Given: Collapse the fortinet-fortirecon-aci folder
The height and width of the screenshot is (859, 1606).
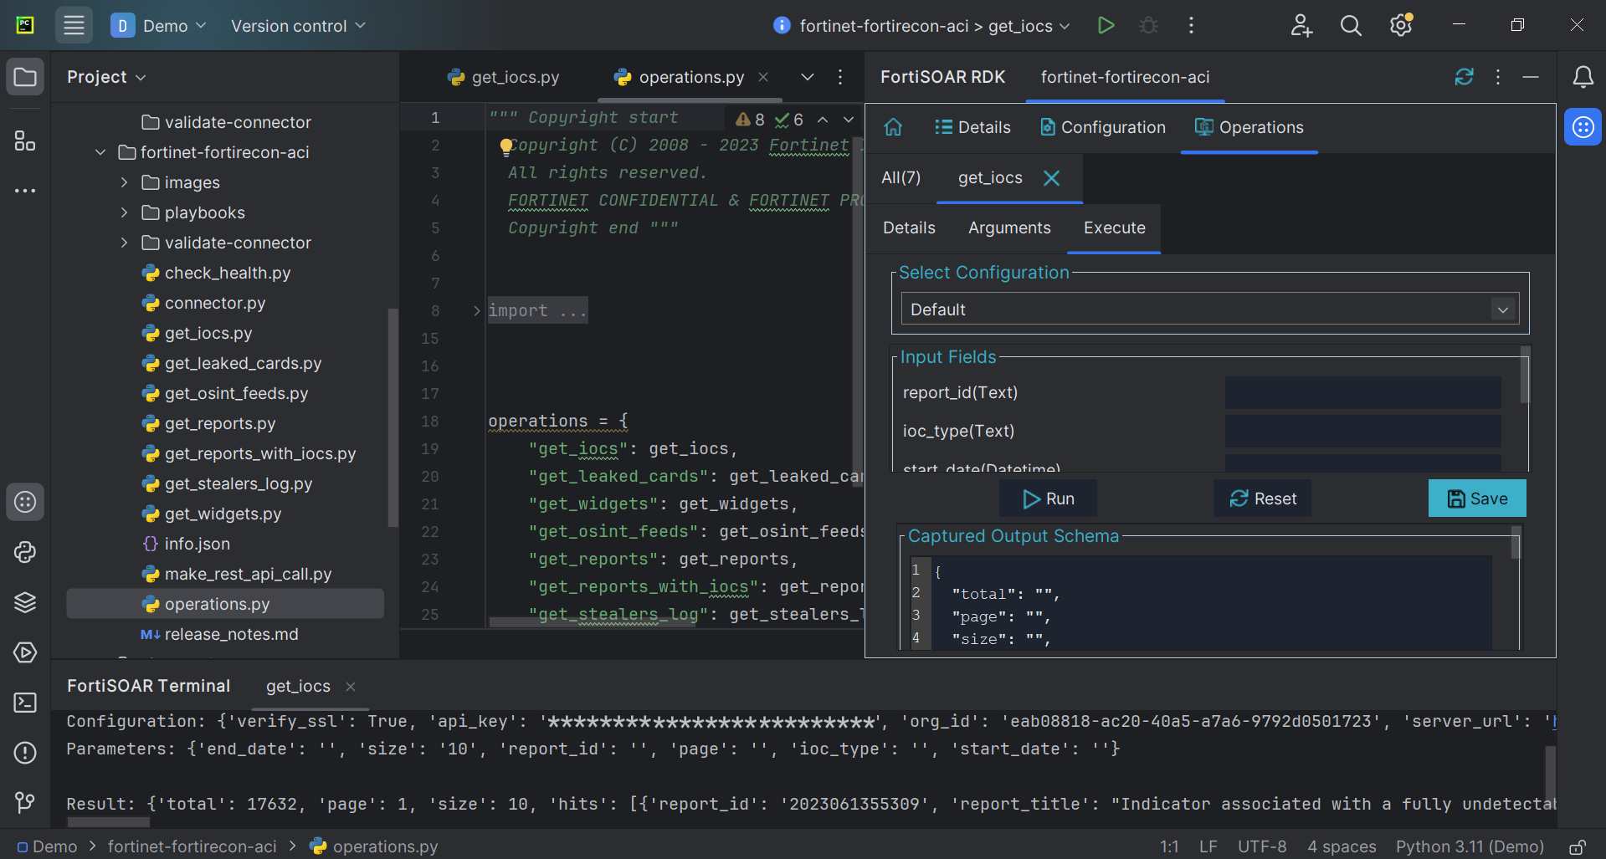Looking at the screenshot, I should [100, 152].
